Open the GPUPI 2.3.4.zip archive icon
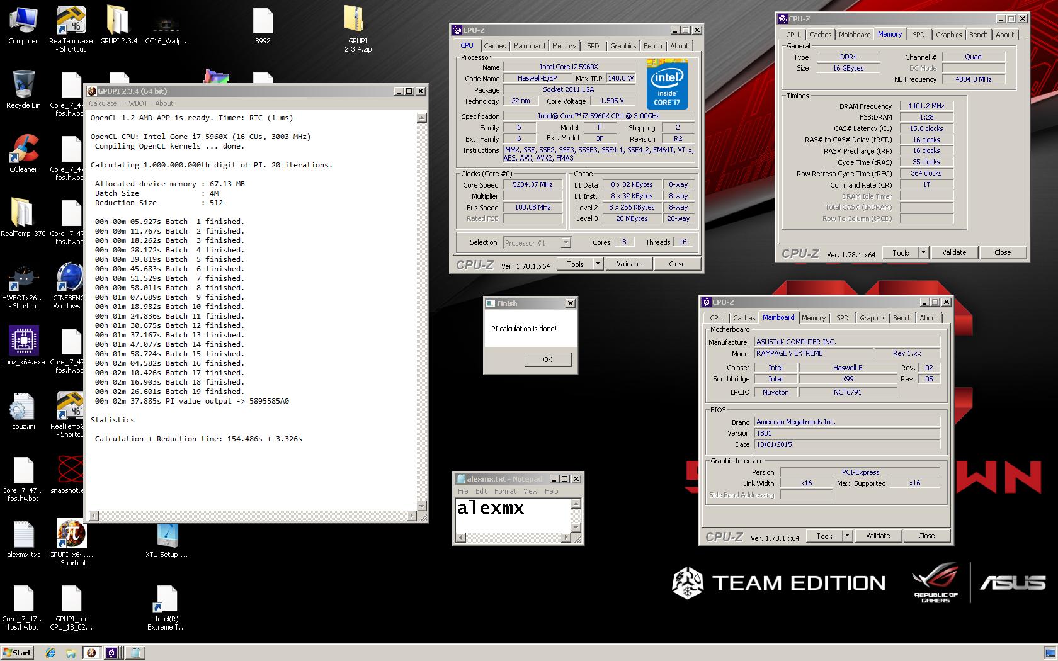The image size is (1058, 661). pyautogui.click(x=358, y=28)
